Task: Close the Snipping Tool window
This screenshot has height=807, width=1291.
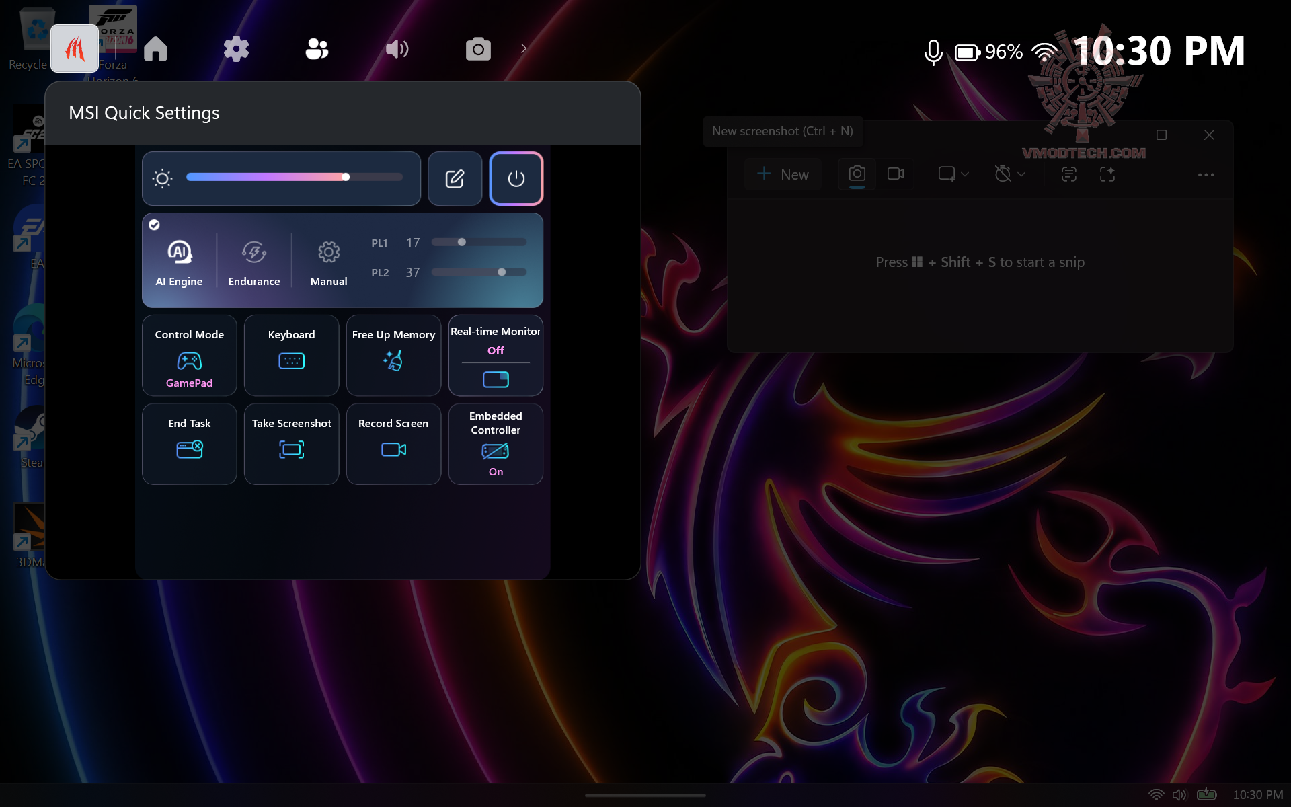Action: pyautogui.click(x=1209, y=134)
